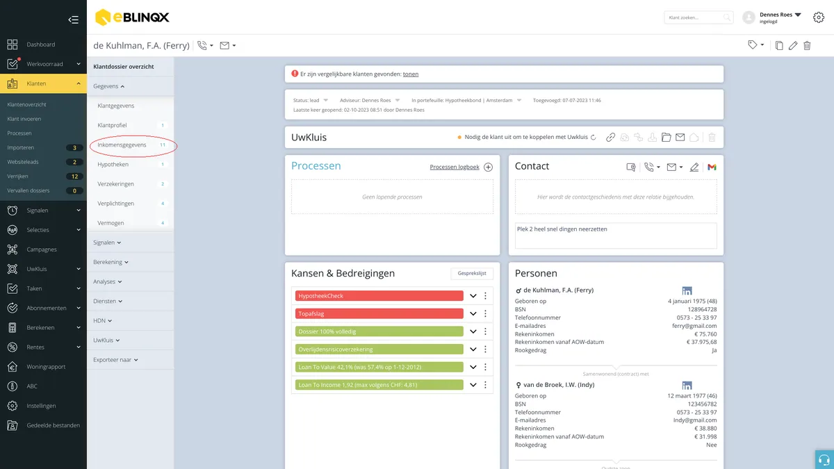This screenshot has height=469, width=834.
Task: Refresh the UwKluis invitation status
Action: [593, 138]
